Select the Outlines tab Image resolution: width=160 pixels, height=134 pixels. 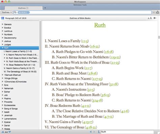pos(23,8)
